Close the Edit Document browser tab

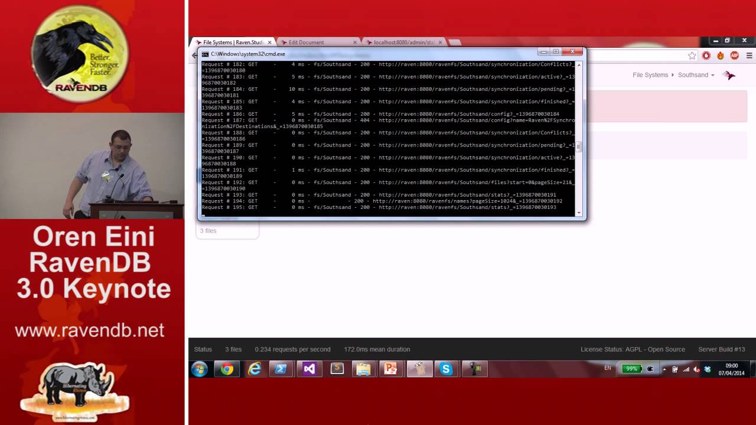tap(355, 42)
